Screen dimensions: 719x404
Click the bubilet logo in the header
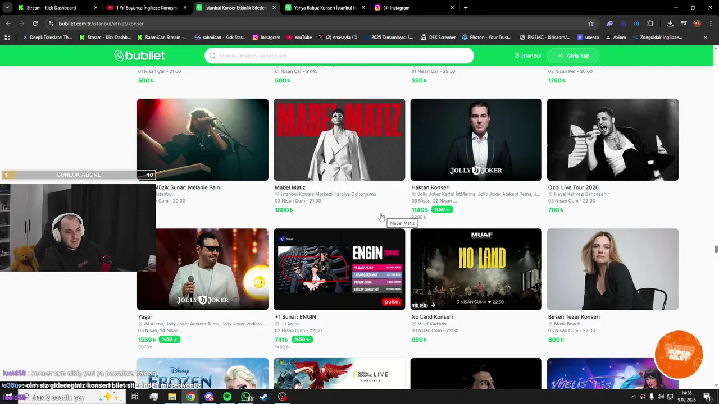point(139,56)
